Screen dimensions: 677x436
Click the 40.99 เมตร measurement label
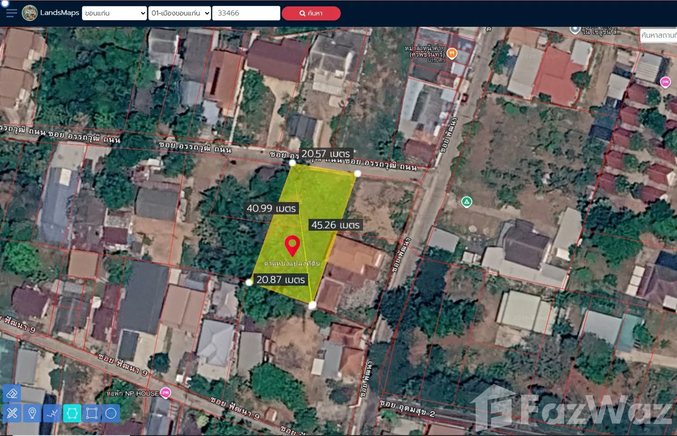pyautogui.click(x=271, y=208)
